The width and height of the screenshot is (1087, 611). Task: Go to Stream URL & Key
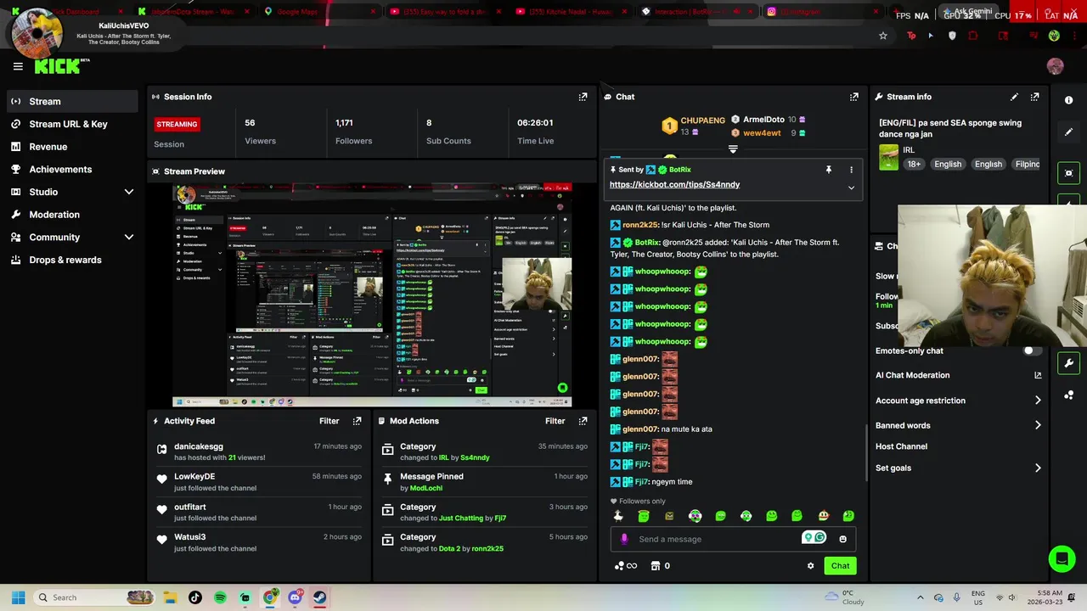click(72, 124)
